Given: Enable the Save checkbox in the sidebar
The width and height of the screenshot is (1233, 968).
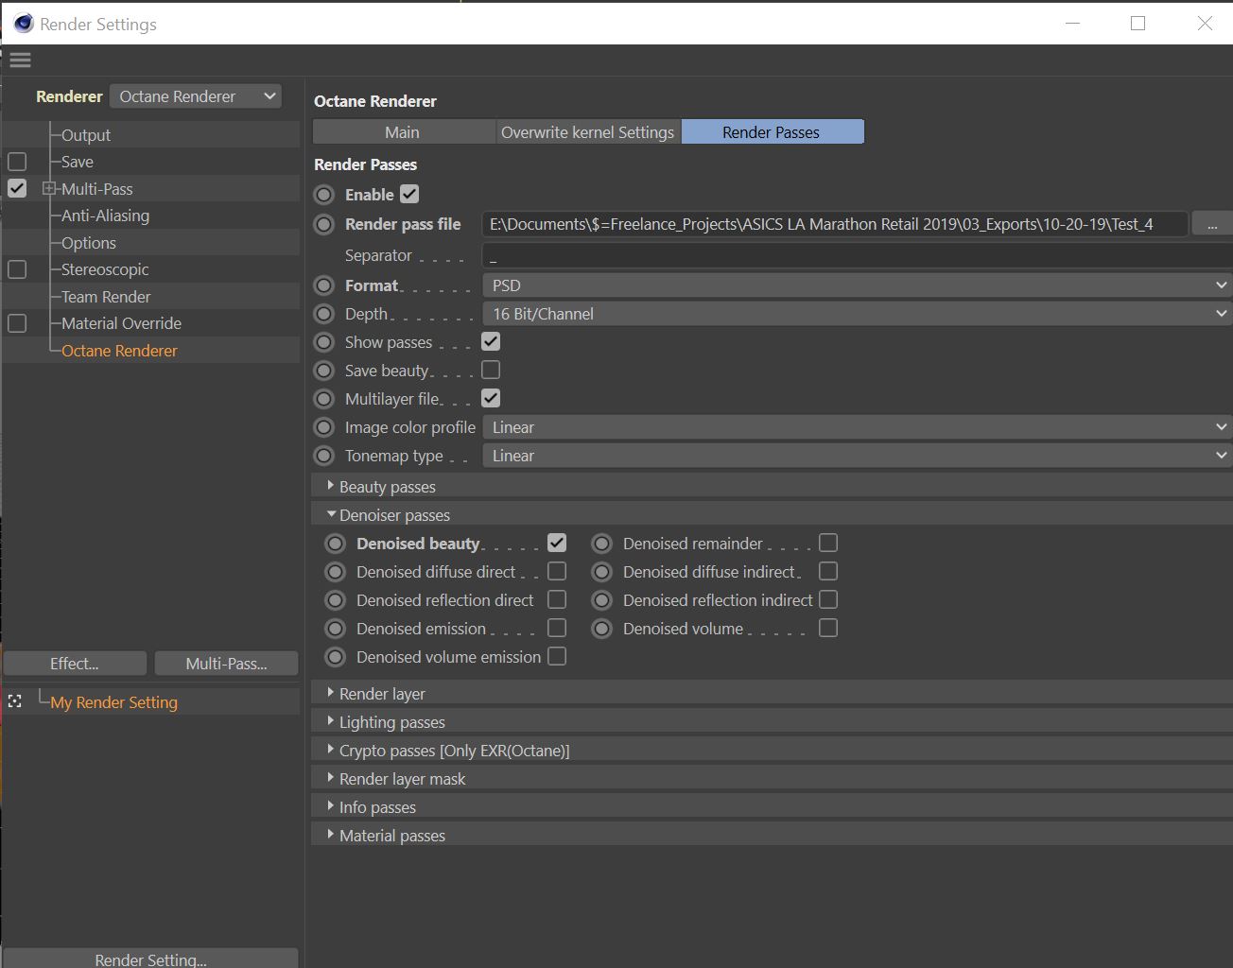Looking at the screenshot, I should (17, 162).
